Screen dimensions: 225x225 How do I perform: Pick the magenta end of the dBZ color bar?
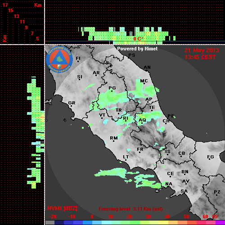coord(220,223)
